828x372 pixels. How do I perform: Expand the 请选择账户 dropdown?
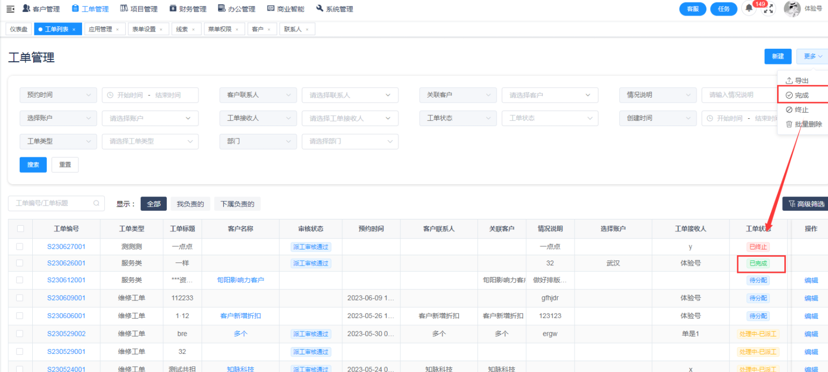[x=150, y=118]
